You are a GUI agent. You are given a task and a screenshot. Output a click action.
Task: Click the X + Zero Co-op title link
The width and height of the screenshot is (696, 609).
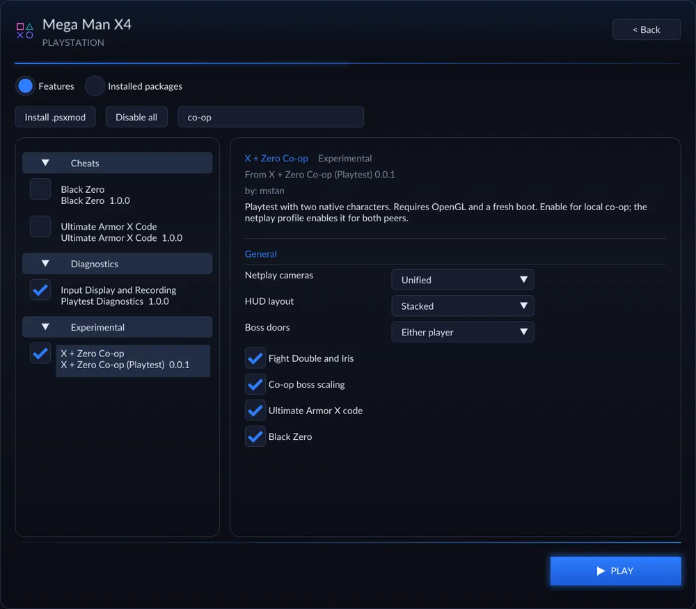pyautogui.click(x=276, y=159)
